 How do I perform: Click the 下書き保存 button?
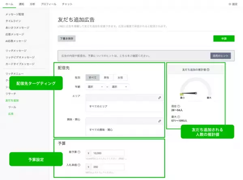click(x=66, y=38)
